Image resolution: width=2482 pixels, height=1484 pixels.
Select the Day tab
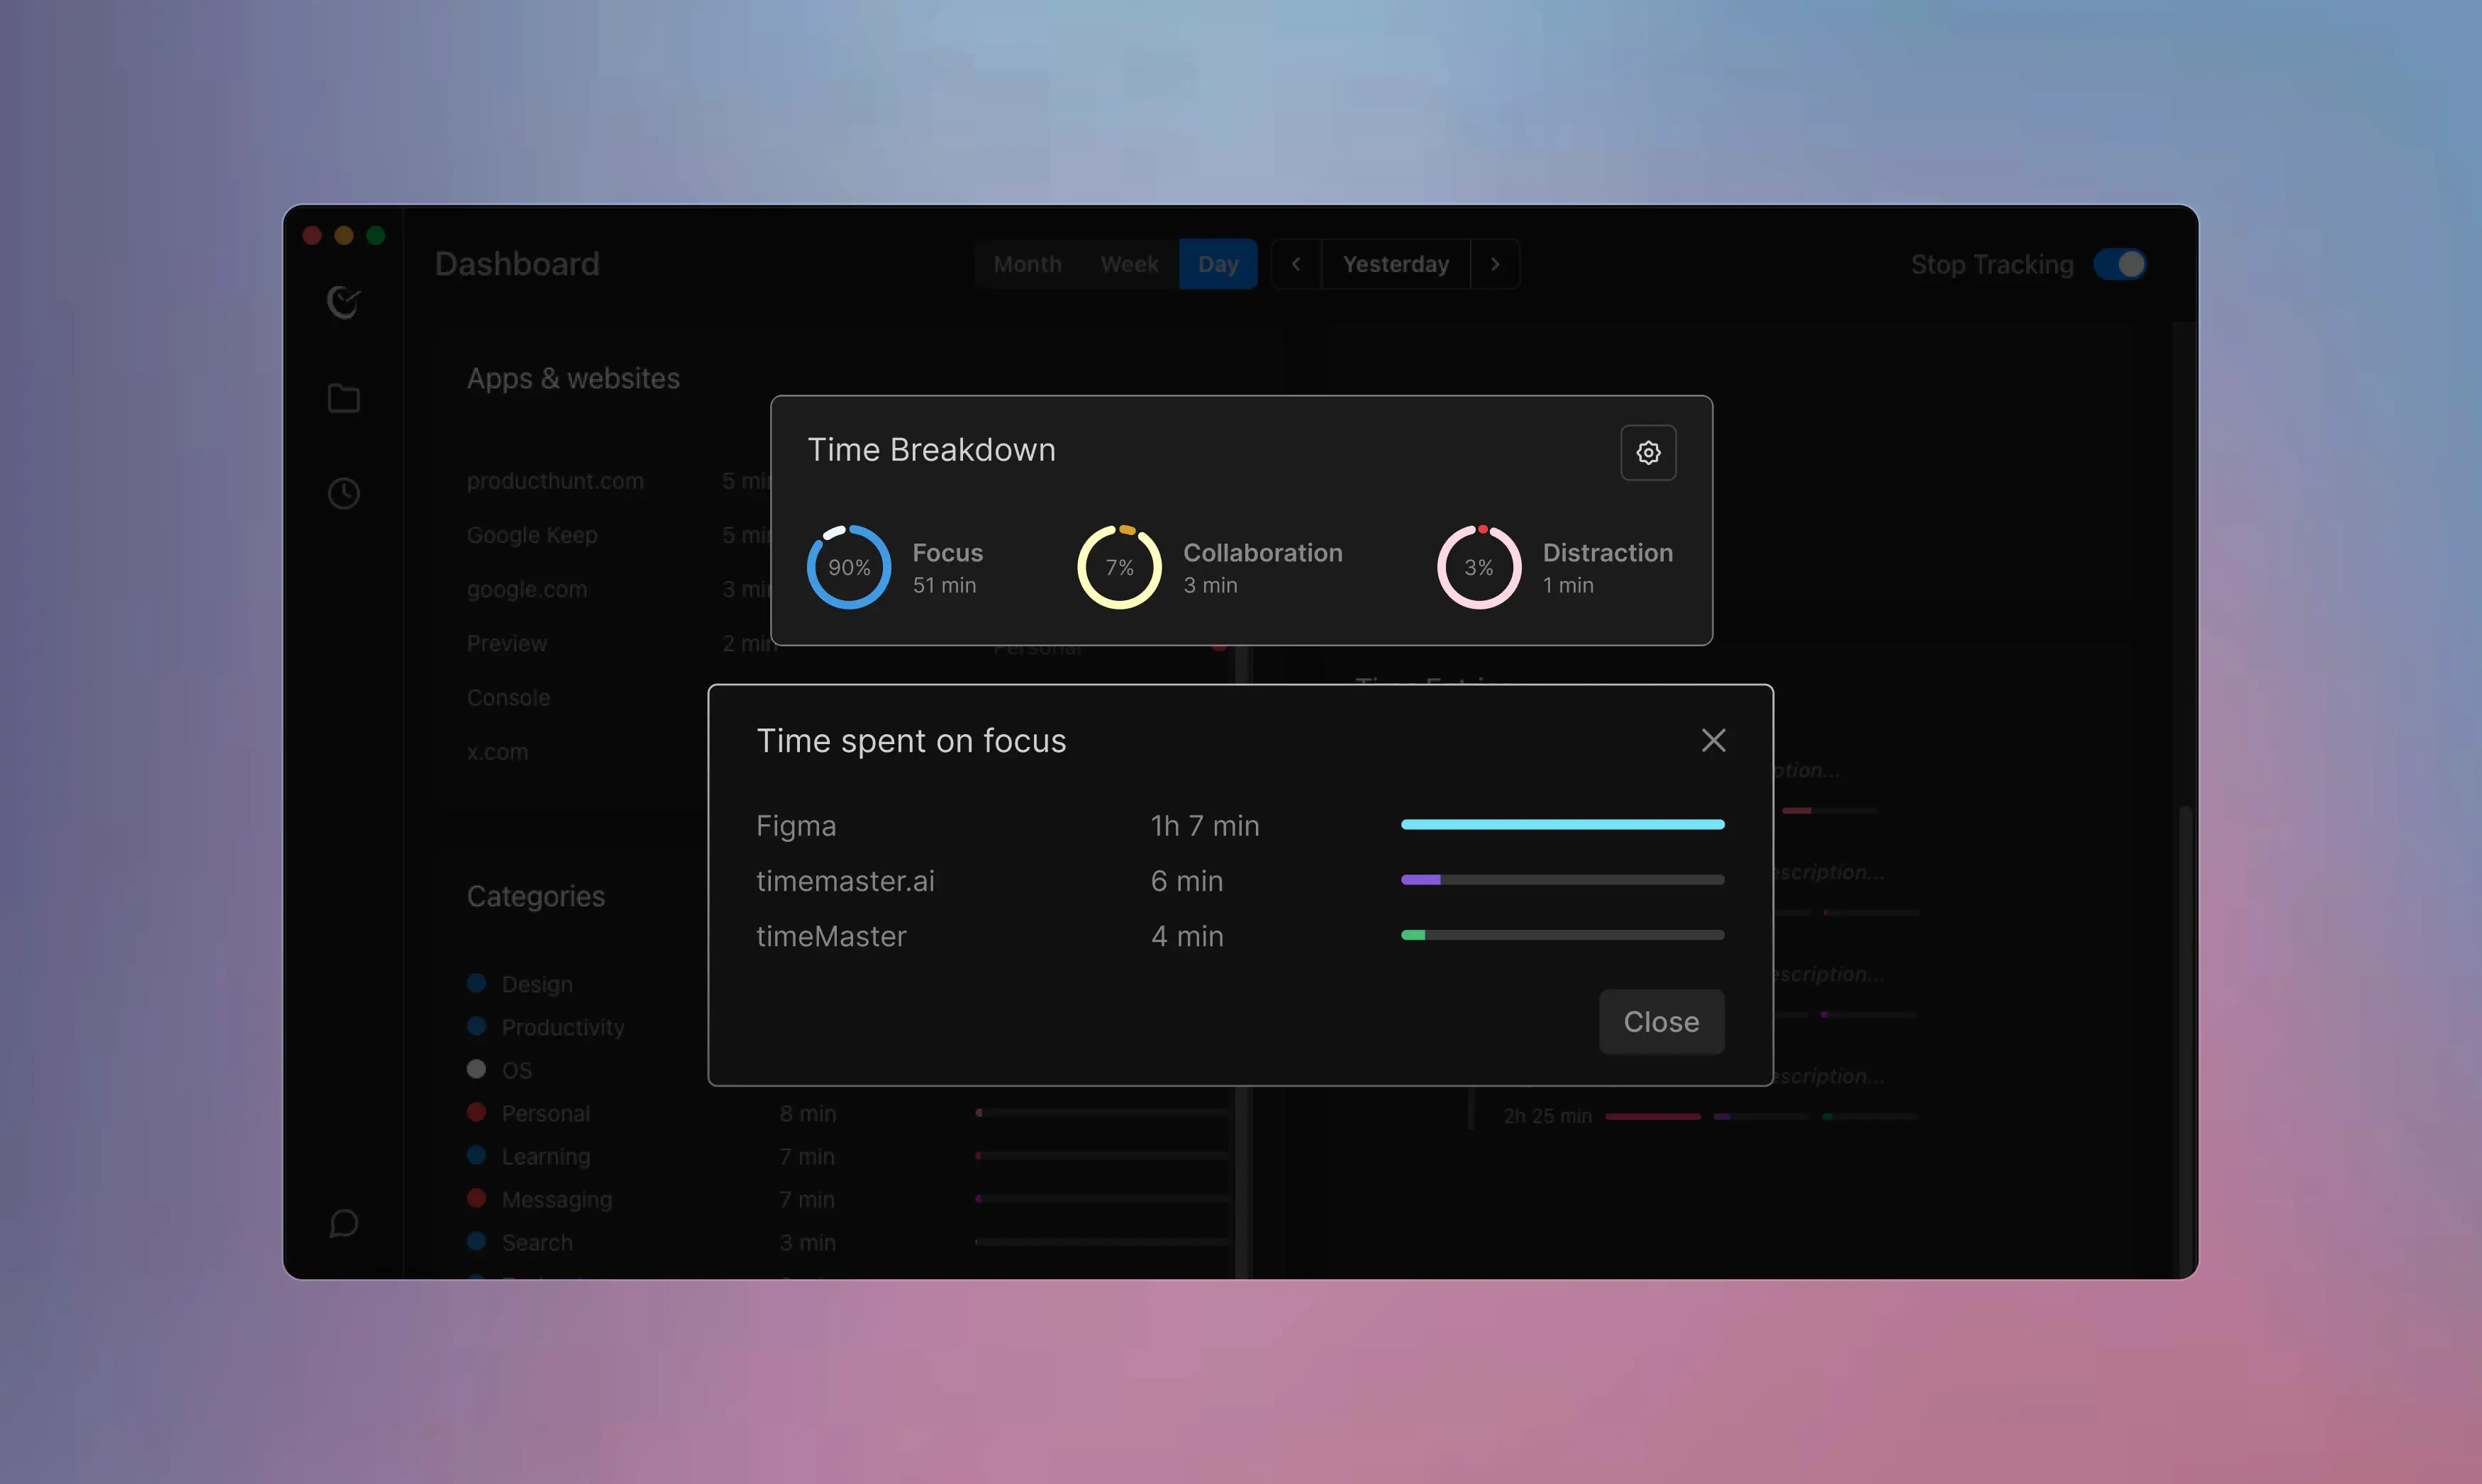1218,264
